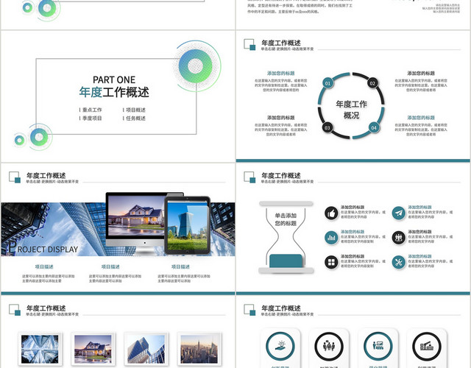Click the 03 circle on ring diagram
The image size is (471, 368).
click(327, 127)
